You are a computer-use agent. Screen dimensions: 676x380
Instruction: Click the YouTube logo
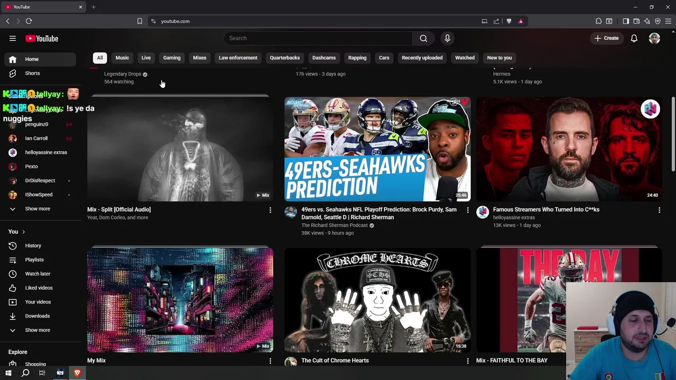(x=42, y=39)
